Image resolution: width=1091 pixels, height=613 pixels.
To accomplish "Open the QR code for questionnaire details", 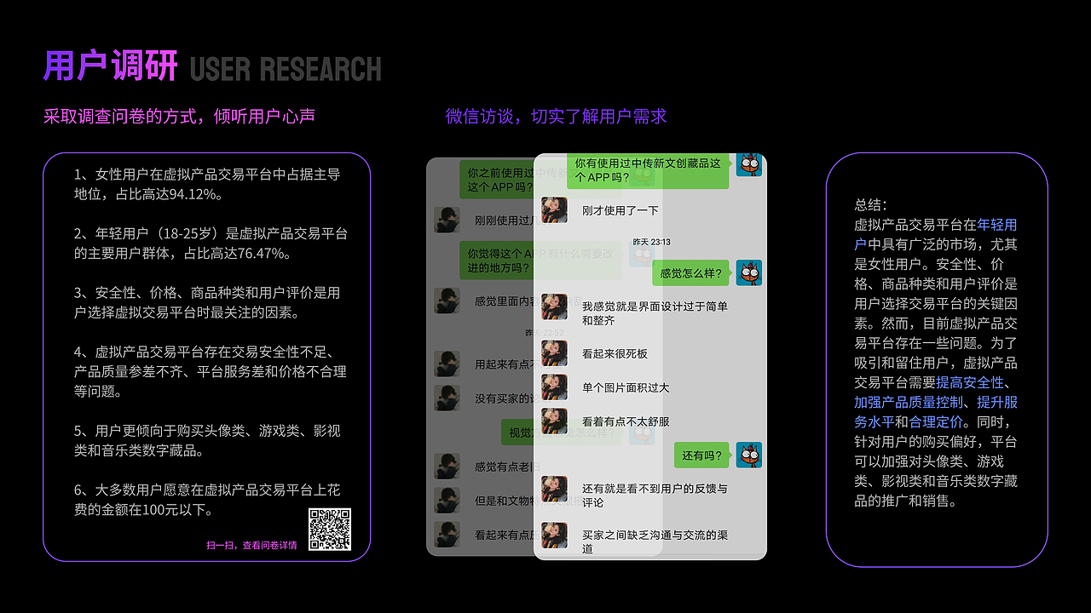I will 332,528.
